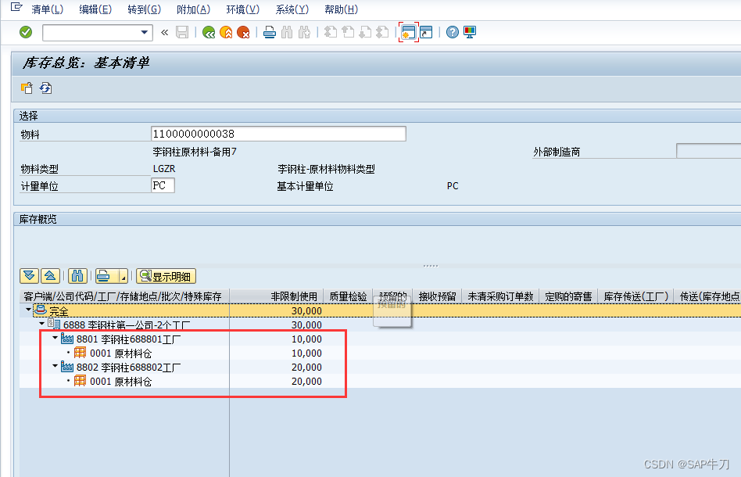Click the Generate Shortcut icon

[x=426, y=32]
